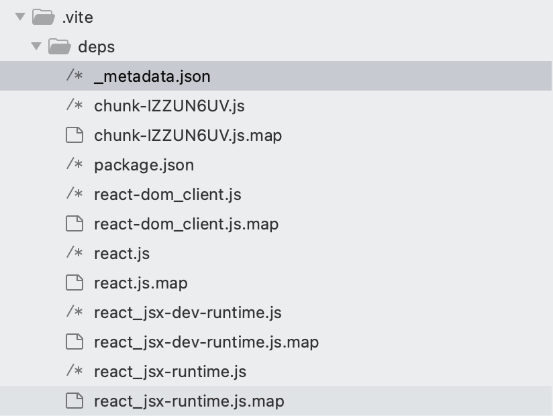The width and height of the screenshot is (553, 416).
Task: Click the .vite folder icon
Action: 44,17
